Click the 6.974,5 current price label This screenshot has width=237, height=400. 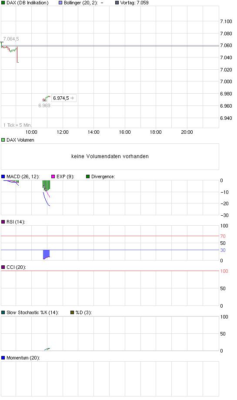pyautogui.click(x=61, y=98)
